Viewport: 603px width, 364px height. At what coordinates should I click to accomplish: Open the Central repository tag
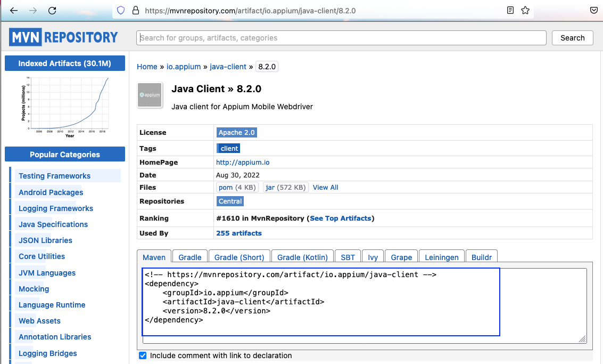pos(230,201)
